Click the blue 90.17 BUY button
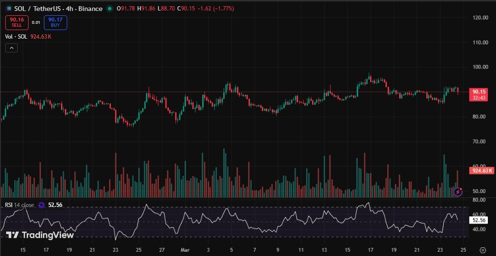 [55, 22]
